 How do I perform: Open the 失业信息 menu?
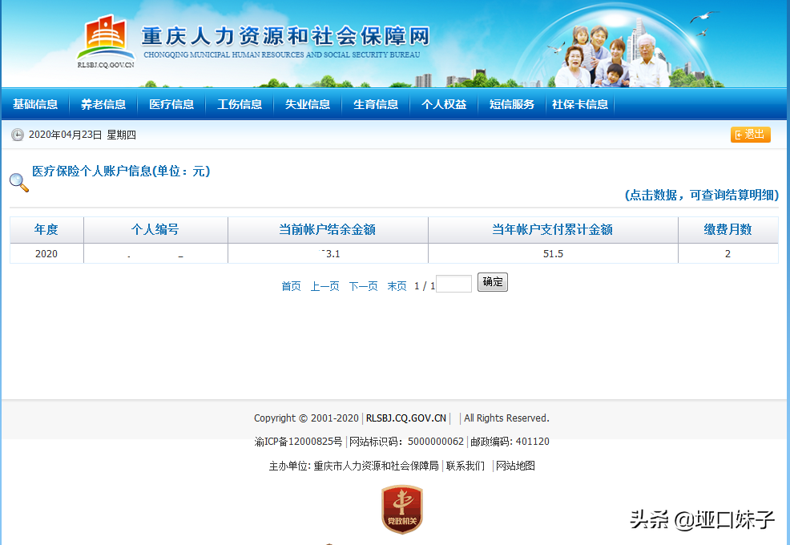tap(308, 104)
